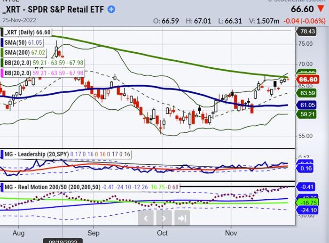This screenshot has width=329, height=243.
Task: Click the -0.41 Real Motion value tag
Action: (x=306, y=187)
